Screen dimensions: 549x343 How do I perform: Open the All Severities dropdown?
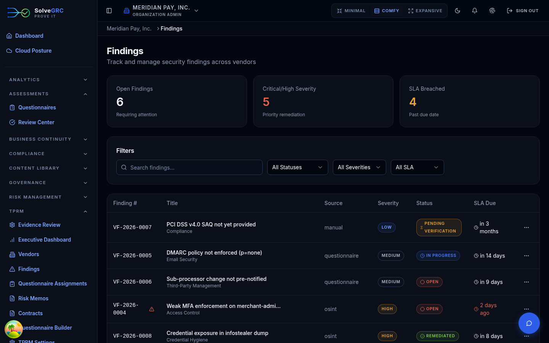coord(360,167)
